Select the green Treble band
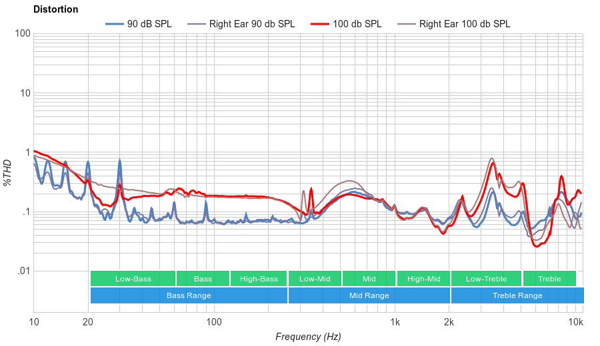Viewport: 600px width, 346px height. click(x=549, y=279)
